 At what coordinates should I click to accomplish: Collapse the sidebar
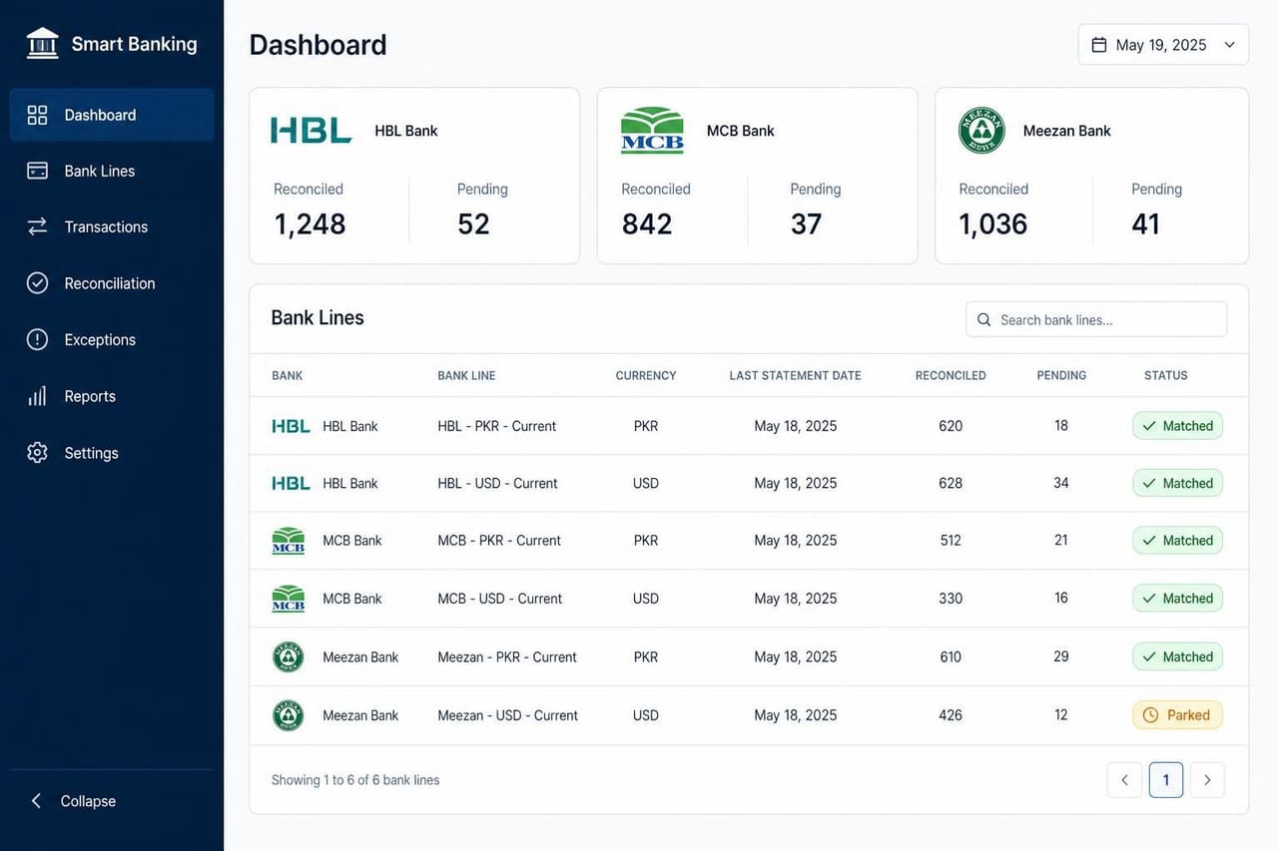(x=74, y=801)
